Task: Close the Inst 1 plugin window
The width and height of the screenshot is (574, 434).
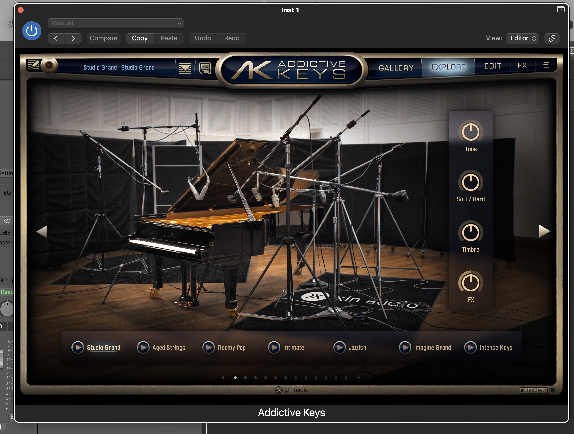Action: click(x=21, y=10)
